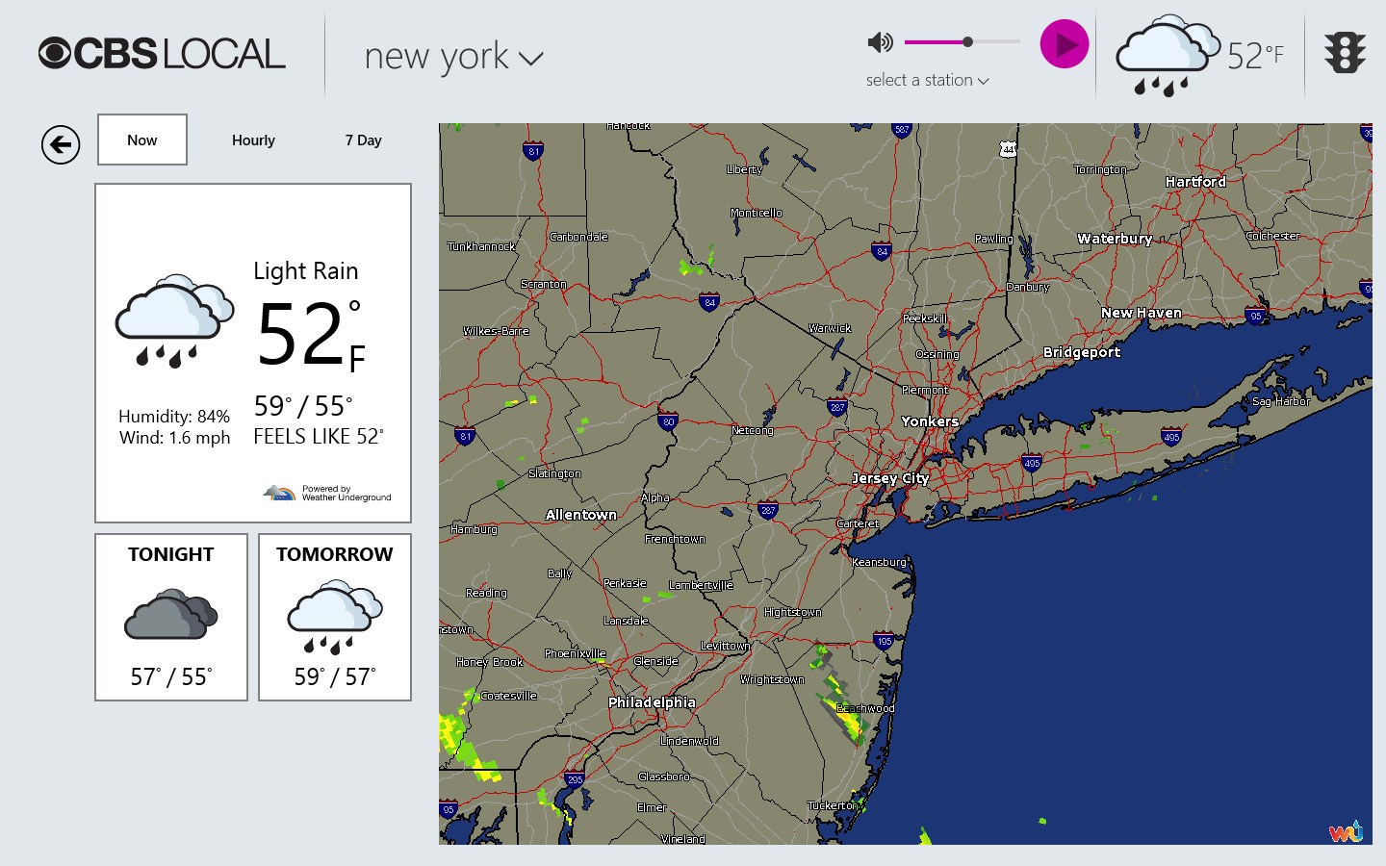Image resolution: width=1386 pixels, height=866 pixels.
Task: Select the Tomorrow forecast card
Action: tap(334, 616)
